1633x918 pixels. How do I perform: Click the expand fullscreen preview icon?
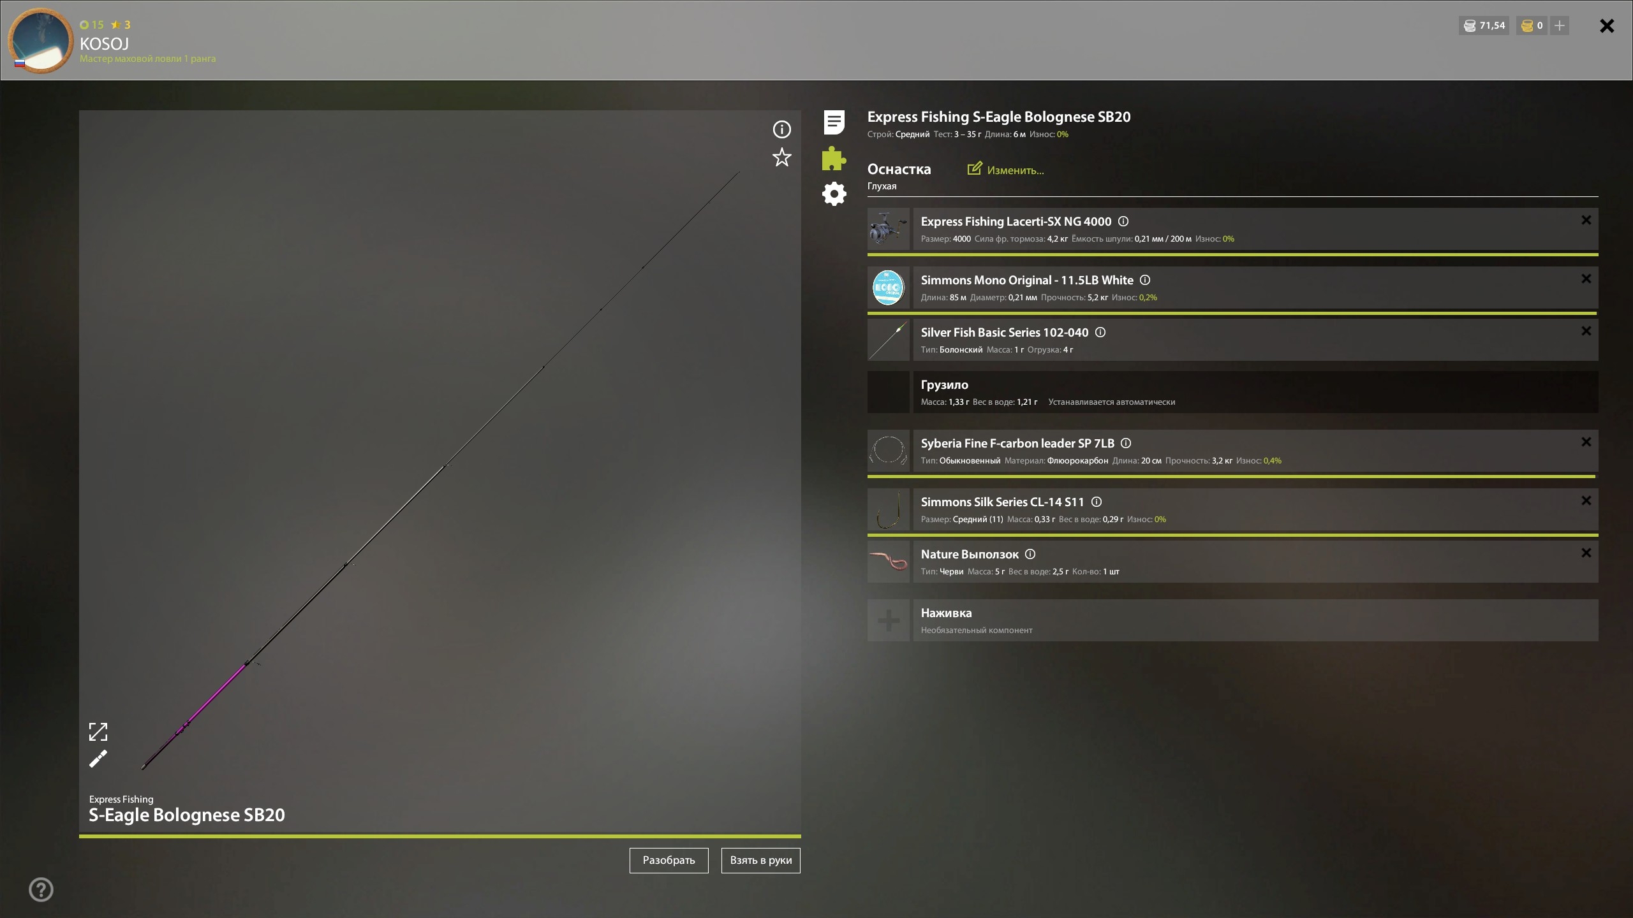[98, 731]
